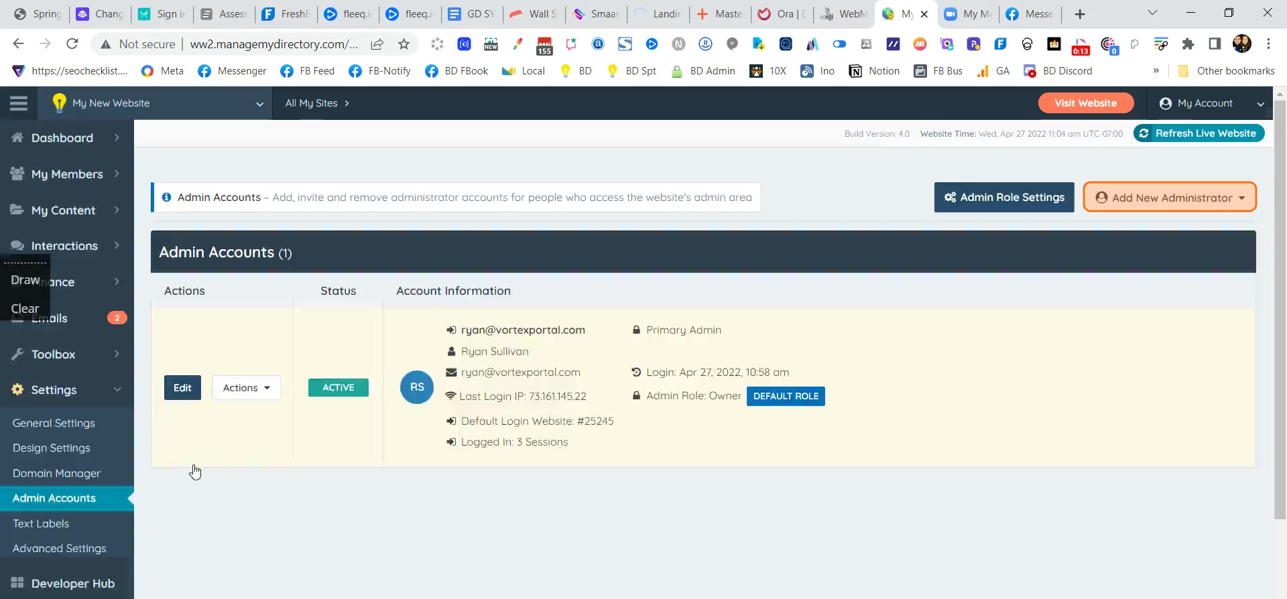Open Advanced Settings in the sidebar
The width and height of the screenshot is (1287, 599).
pyautogui.click(x=60, y=549)
